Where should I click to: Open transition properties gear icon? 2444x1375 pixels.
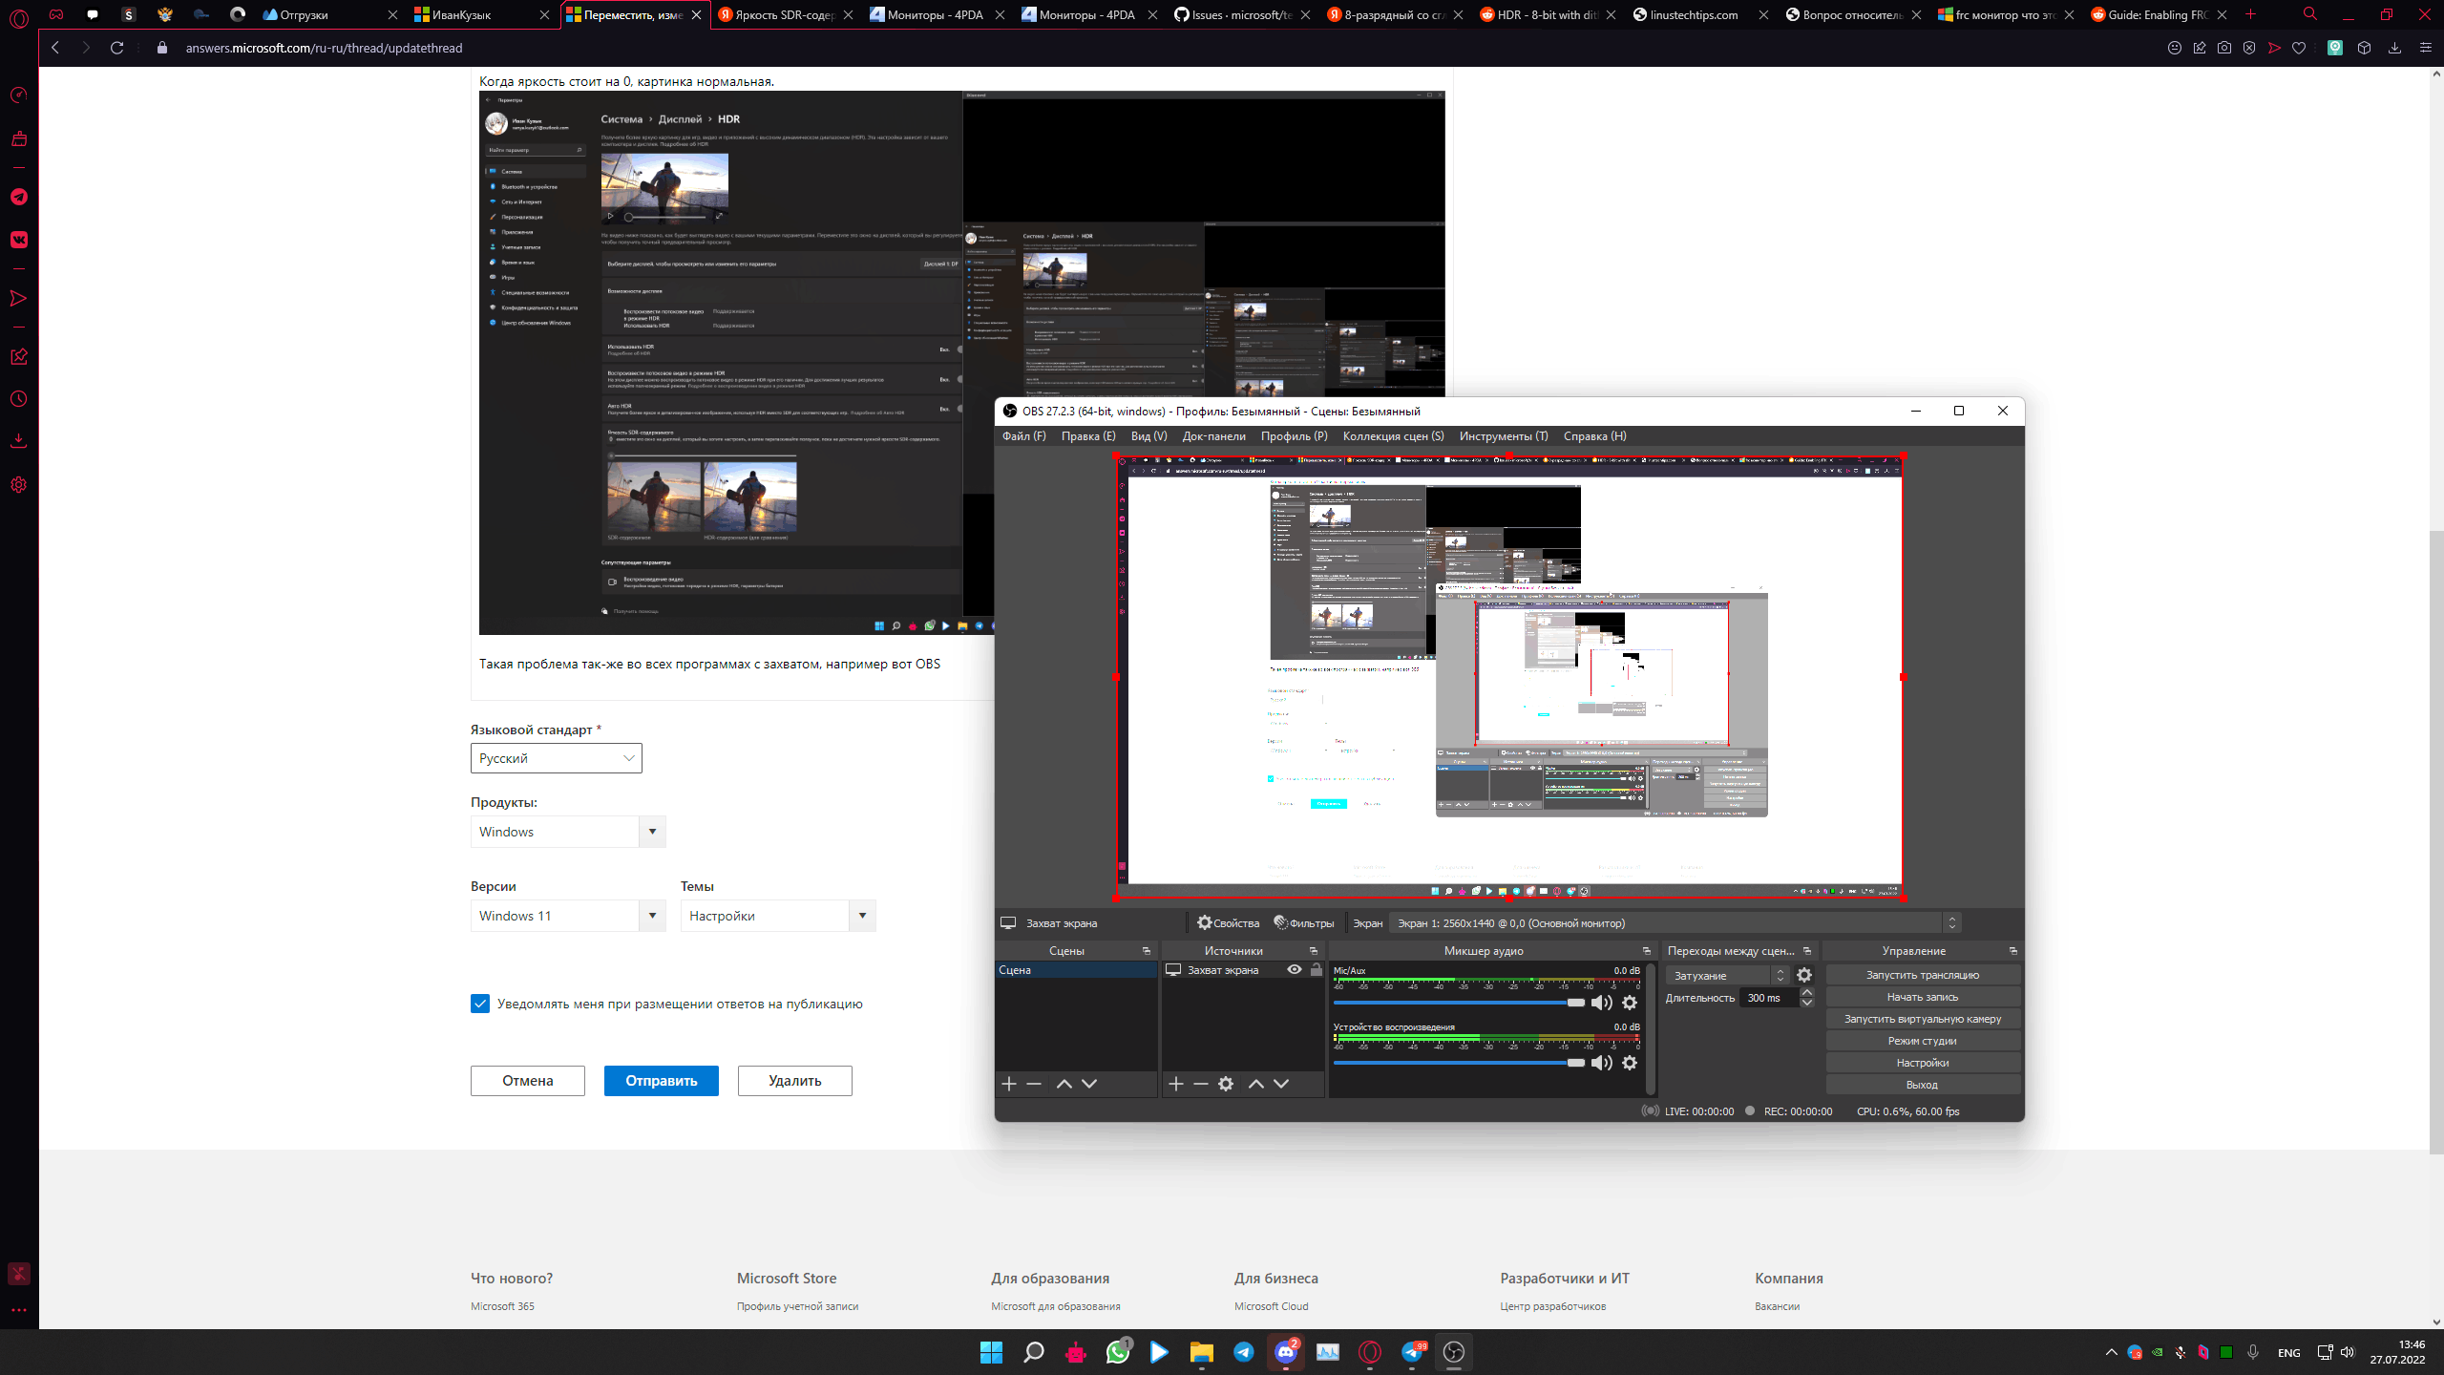tap(1804, 975)
